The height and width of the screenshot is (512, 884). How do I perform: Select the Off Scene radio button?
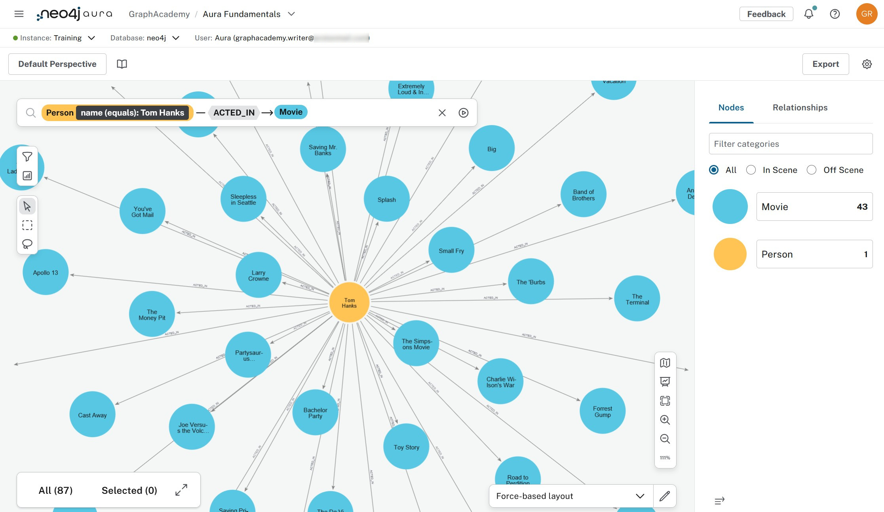click(x=812, y=170)
